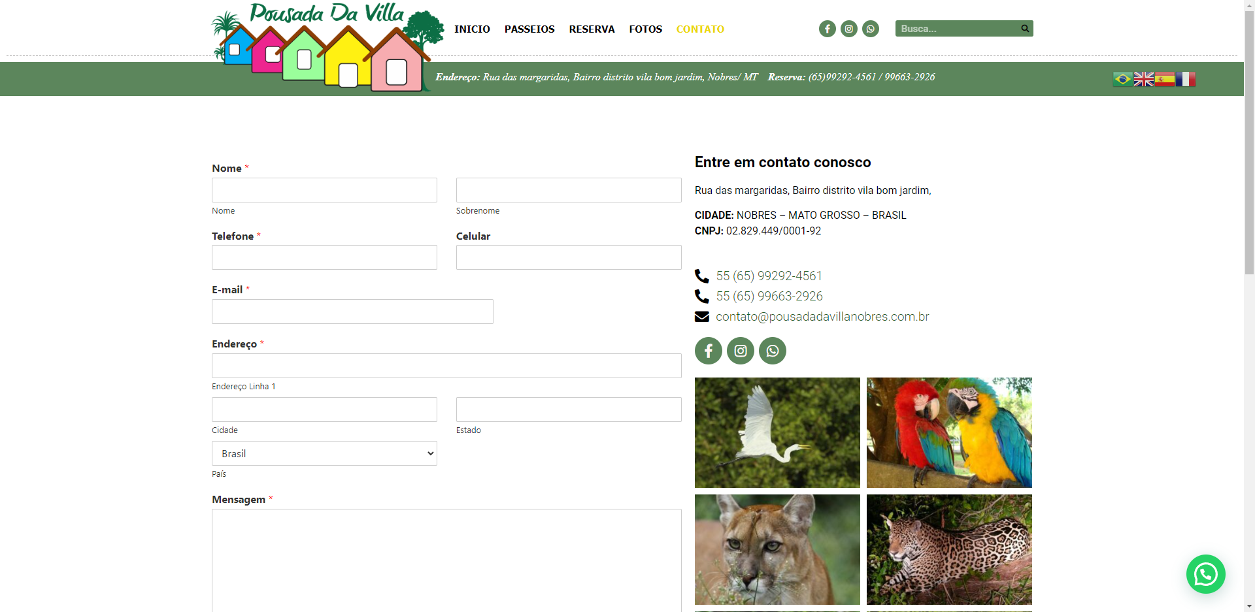The width and height of the screenshot is (1255, 612).
Task: Open large Facebook icon in contact section
Action: 709,351
